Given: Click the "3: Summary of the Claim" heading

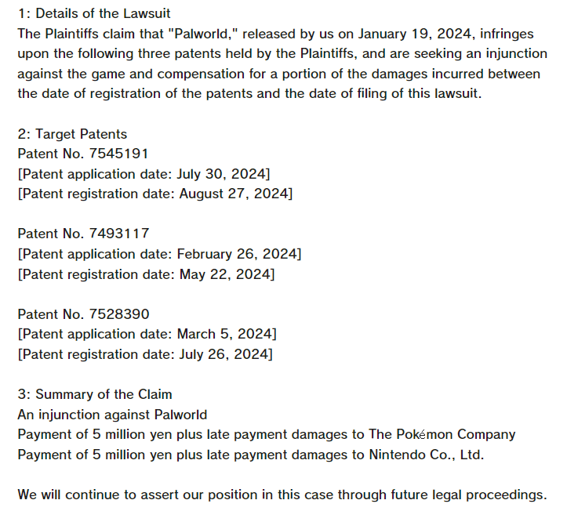Looking at the screenshot, I should coord(95,394).
